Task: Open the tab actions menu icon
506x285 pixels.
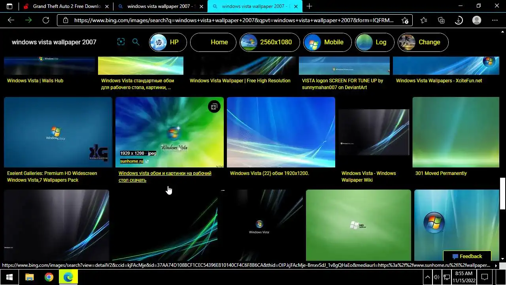Action: (x=9, y=6)
